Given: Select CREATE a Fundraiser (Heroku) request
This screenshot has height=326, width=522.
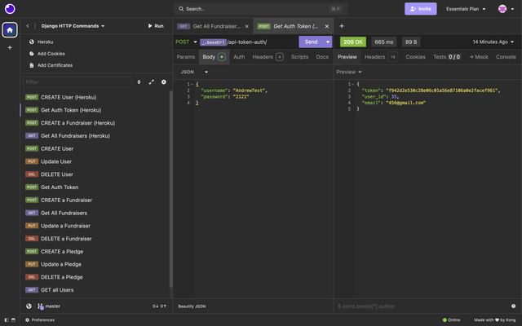Looking at the screenshot, I should pos(95,123).
